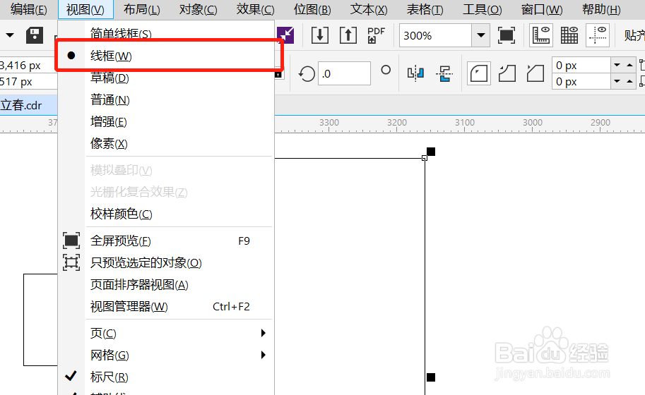Switch to the 立春.cdr document tab
This screenshot has width=645, height=395.
coord(28,105)
